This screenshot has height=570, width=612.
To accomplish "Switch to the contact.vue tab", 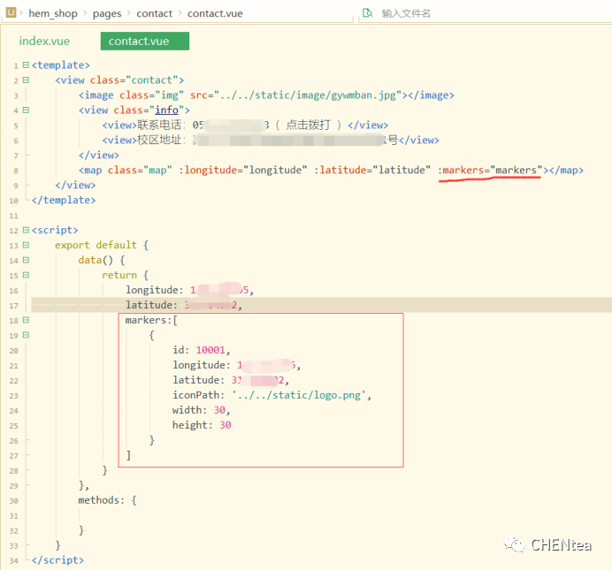I will 145,41.
